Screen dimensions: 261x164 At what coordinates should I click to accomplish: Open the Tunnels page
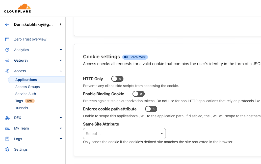tap(21, 108)
